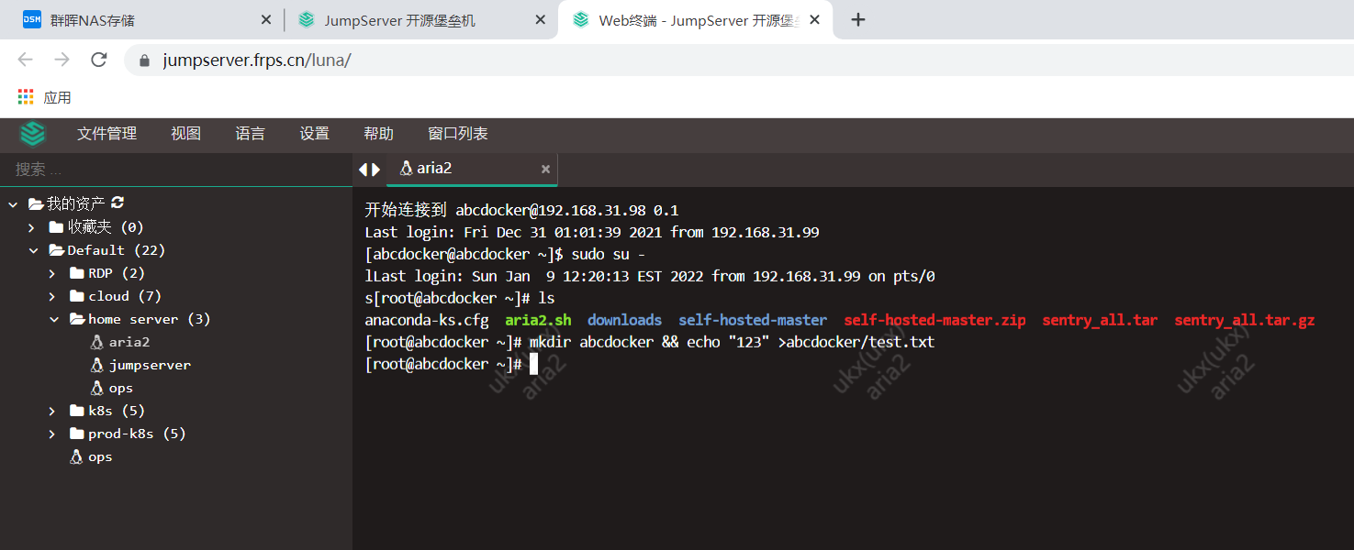Screen dimensions: 1354x550
Task: Click the refresh icon next to 我的资产
Action: pyautogui.click(x=117, y=203)
